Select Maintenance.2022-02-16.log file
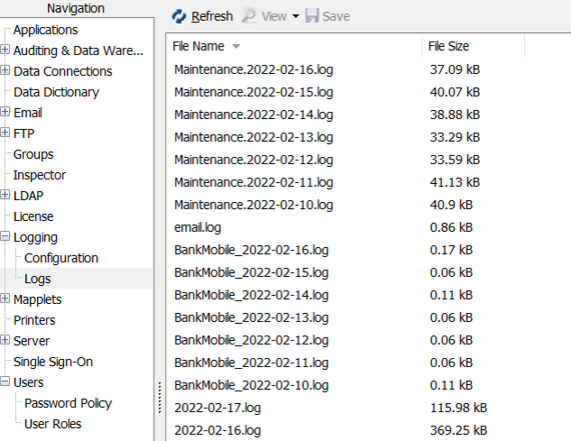This screenshot has height=441, width=571. (253, 68)
